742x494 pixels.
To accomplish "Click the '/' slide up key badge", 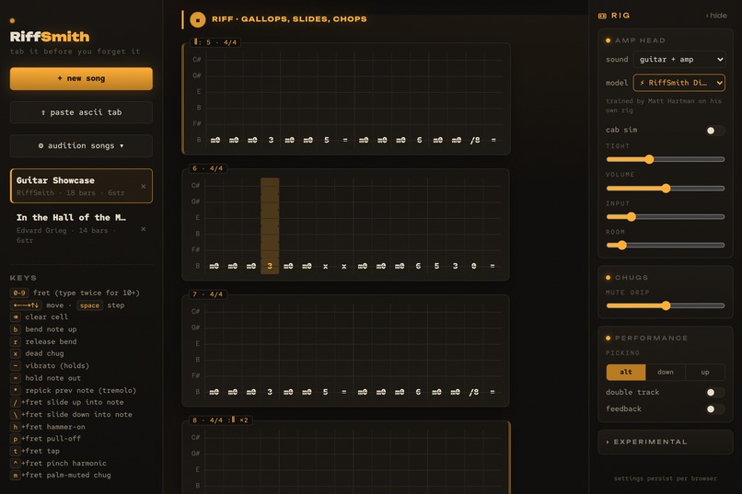I will [16, 402].
